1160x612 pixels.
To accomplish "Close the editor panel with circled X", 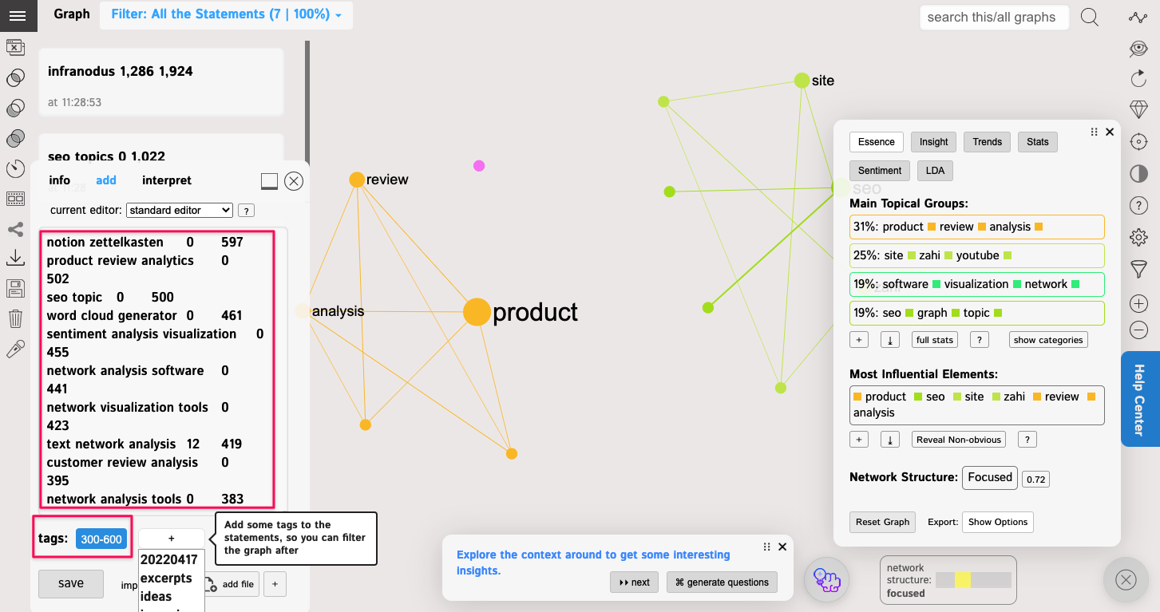I will 294,181.
